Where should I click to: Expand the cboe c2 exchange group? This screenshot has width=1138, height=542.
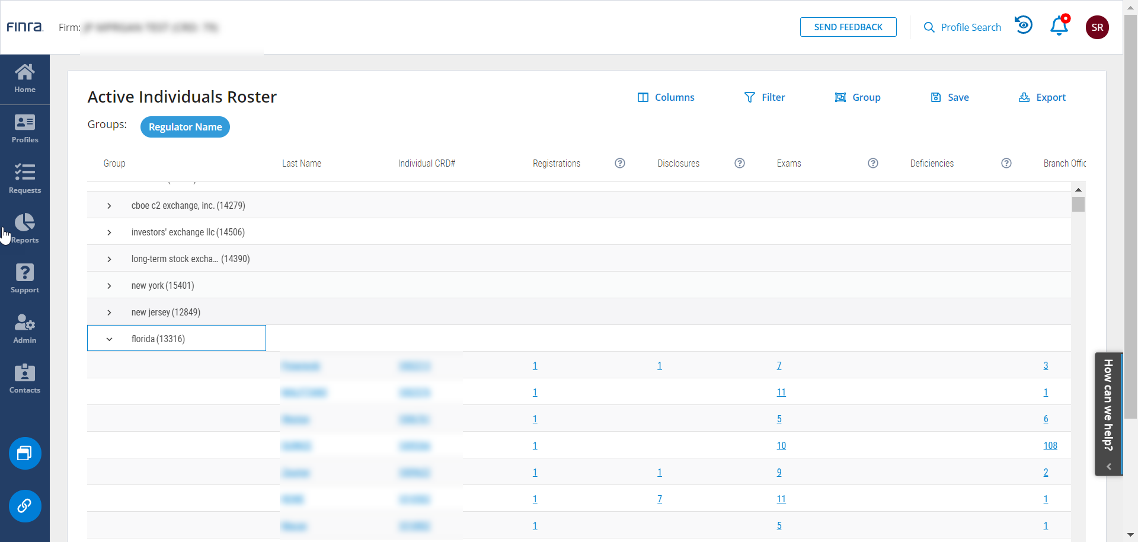point(109,206)
